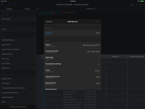Viewport: 145px width, 109px height.
Task: Select result cell Chain Stays1000
Action: pyautogui.click(x=70, y=92)
